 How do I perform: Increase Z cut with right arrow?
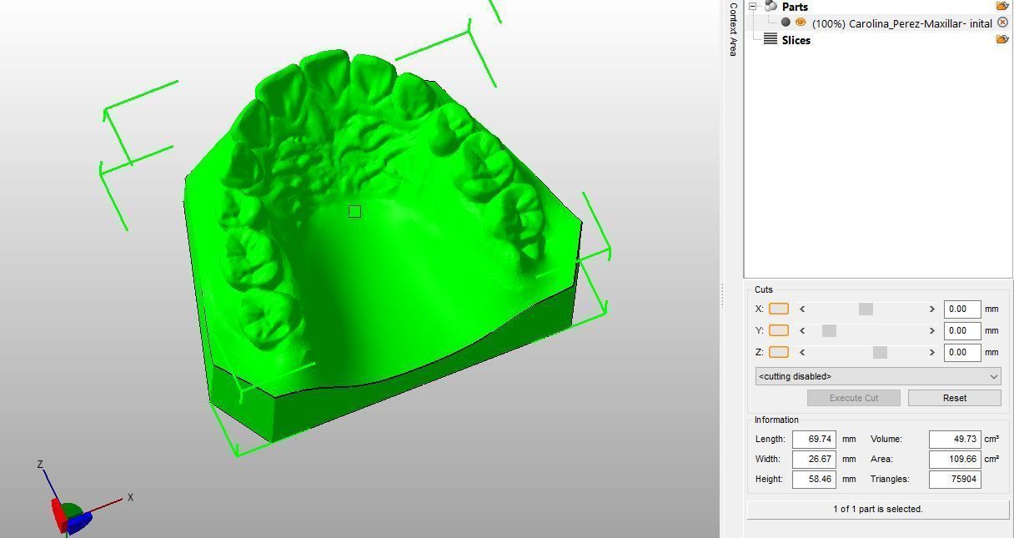(x=931, y=352)
